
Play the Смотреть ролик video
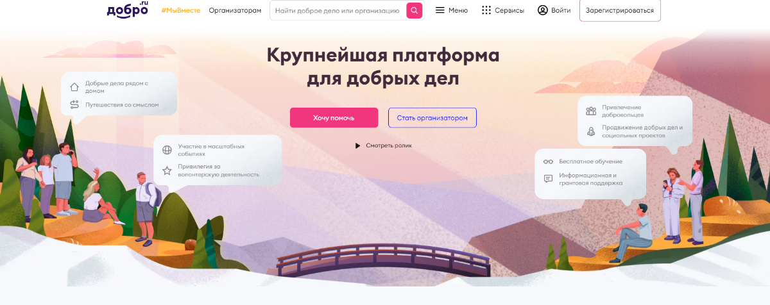click(x=383, y=145)
